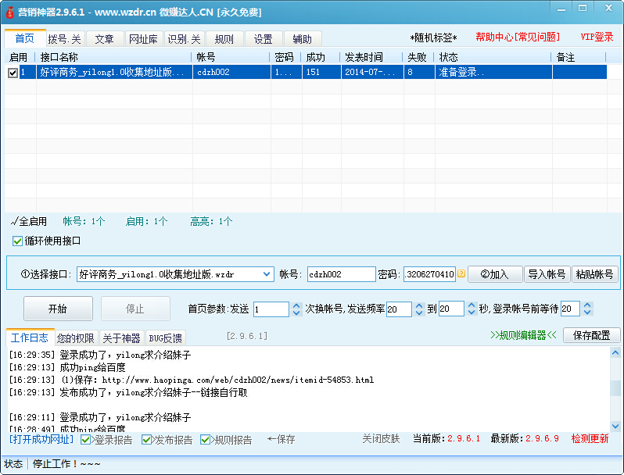Minimize the 营销神器 window

[561, 9]
